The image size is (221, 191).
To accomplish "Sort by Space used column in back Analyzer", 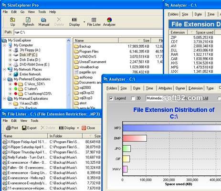I will [x=201, y=32].
